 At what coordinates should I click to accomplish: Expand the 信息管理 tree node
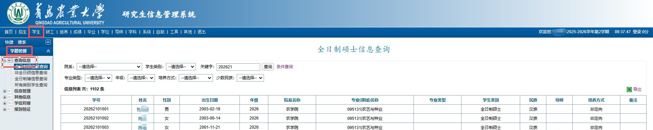pos(4,91)
